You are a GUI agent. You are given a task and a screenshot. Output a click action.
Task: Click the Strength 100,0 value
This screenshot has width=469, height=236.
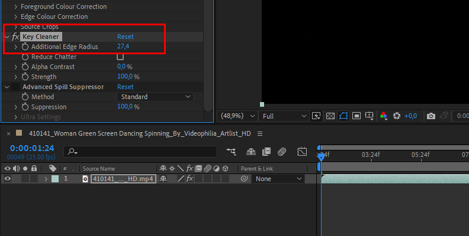pyautogui.click(x=125, y=77)
